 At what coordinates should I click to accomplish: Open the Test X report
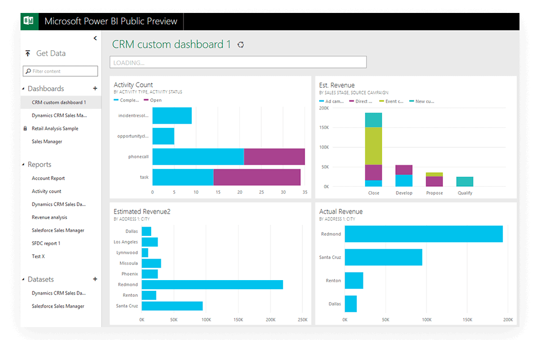pos(38,256)
